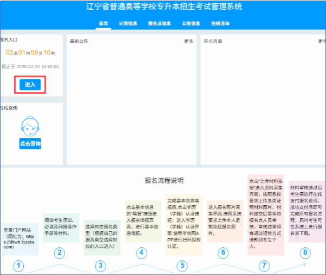
Task: Click step 2 circle in registration flow
Action: (60, 252)
